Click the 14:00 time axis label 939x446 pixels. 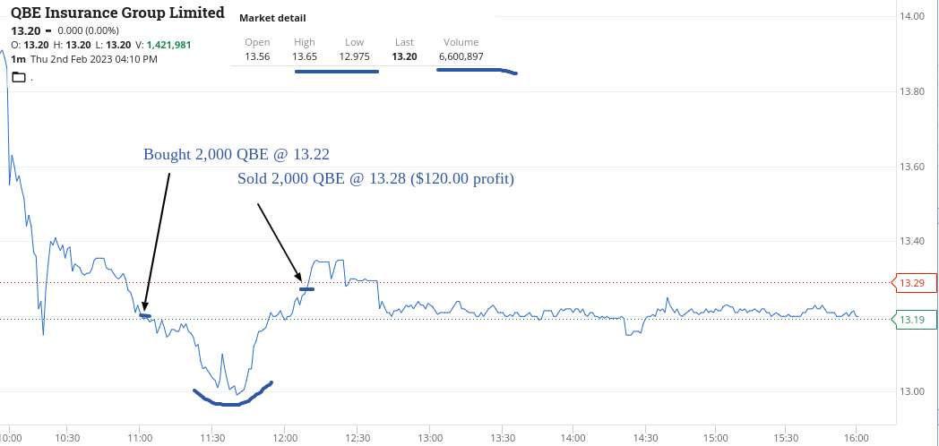click(x=573, y=437)
